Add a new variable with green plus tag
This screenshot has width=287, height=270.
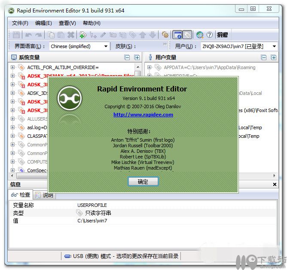tap(83, 35)
